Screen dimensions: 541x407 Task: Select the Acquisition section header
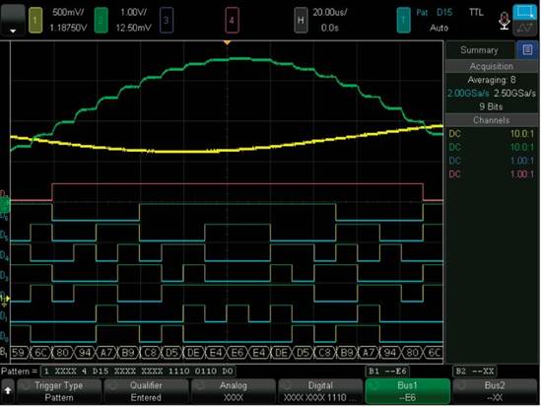click(x=492, y=66)
